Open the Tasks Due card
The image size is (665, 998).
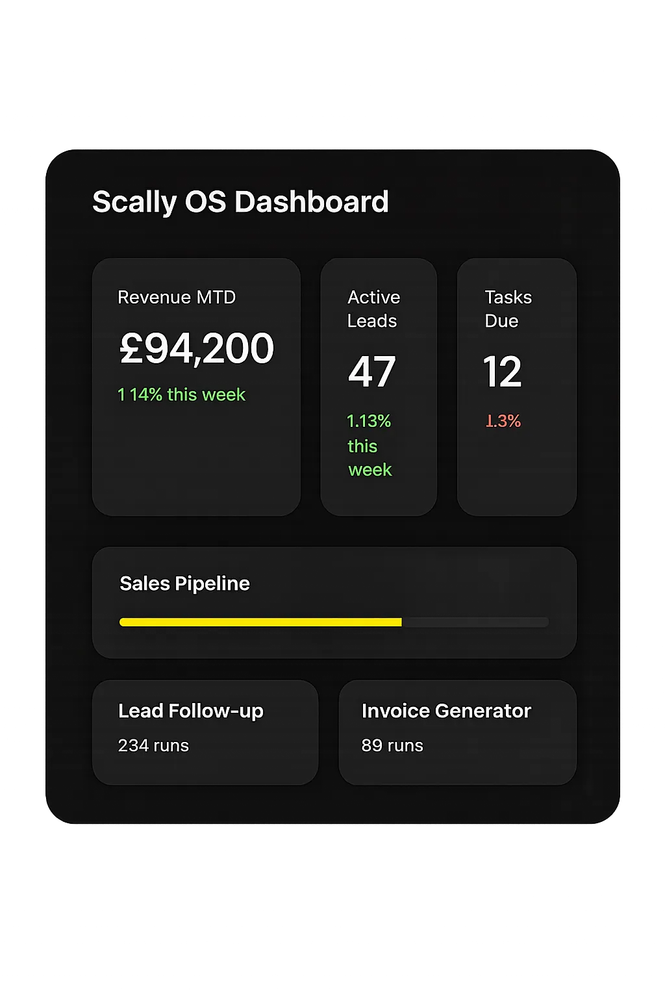(x=517, y=387)
